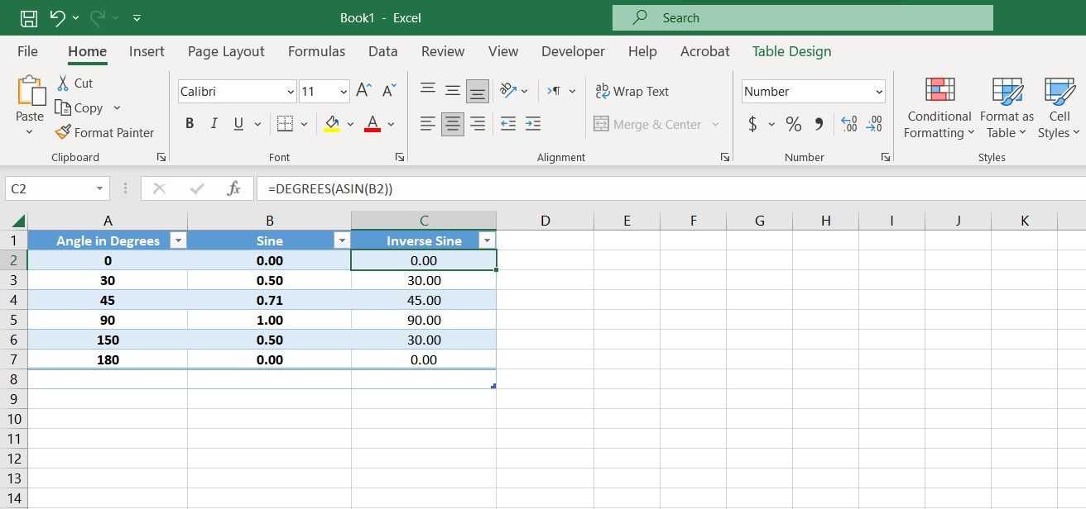Increase indent in Alignment group

[x=533, y=124]
